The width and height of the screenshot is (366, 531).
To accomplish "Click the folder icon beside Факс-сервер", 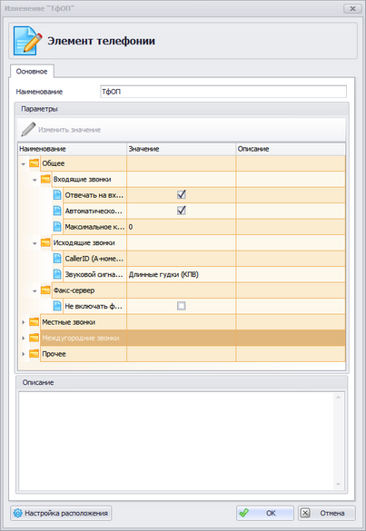I will [x=45, y=290].
